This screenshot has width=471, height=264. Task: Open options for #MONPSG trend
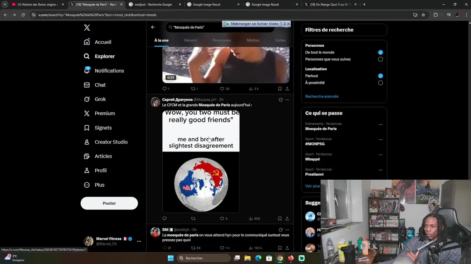tap(380, 140)
